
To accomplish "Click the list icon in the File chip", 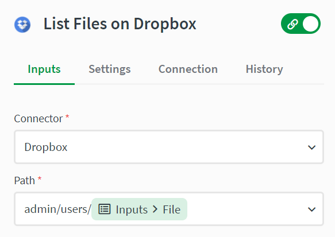I will tap(105, 209).
